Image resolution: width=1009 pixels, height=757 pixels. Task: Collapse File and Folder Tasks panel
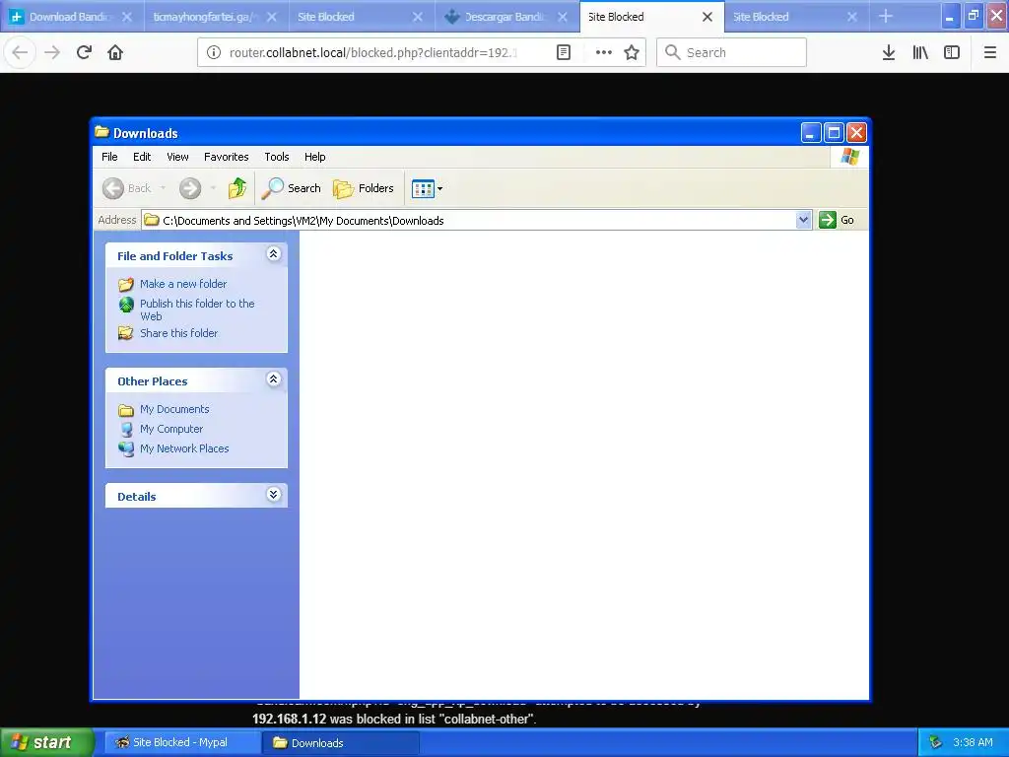tap(274, 253)
